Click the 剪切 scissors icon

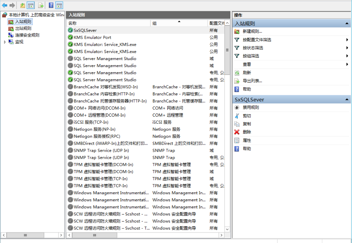tap(237, 116)
